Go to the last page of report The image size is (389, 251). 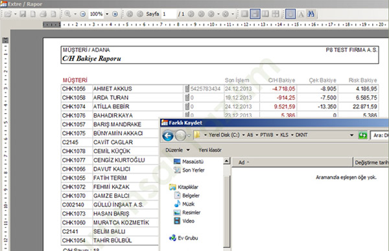point(201,14)
